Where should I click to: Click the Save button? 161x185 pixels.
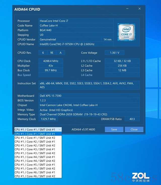pos(114,129)
